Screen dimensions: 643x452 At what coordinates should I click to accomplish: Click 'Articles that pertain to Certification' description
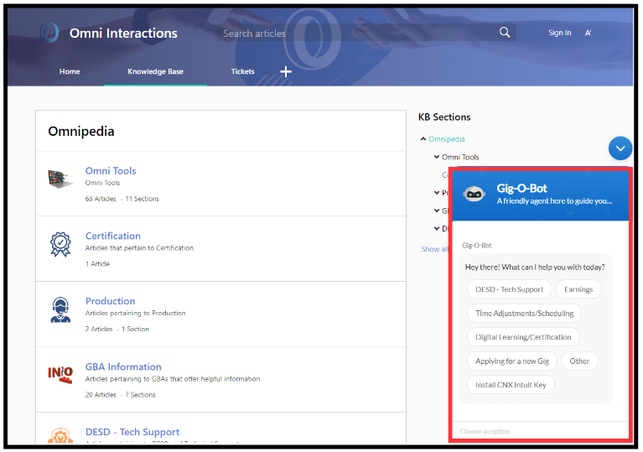[139, 248]
